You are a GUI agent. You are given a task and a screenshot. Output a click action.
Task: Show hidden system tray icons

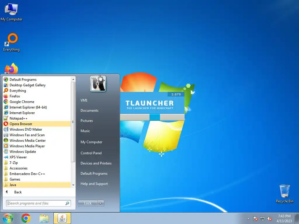pyautogui.click(x=248, y=218)
